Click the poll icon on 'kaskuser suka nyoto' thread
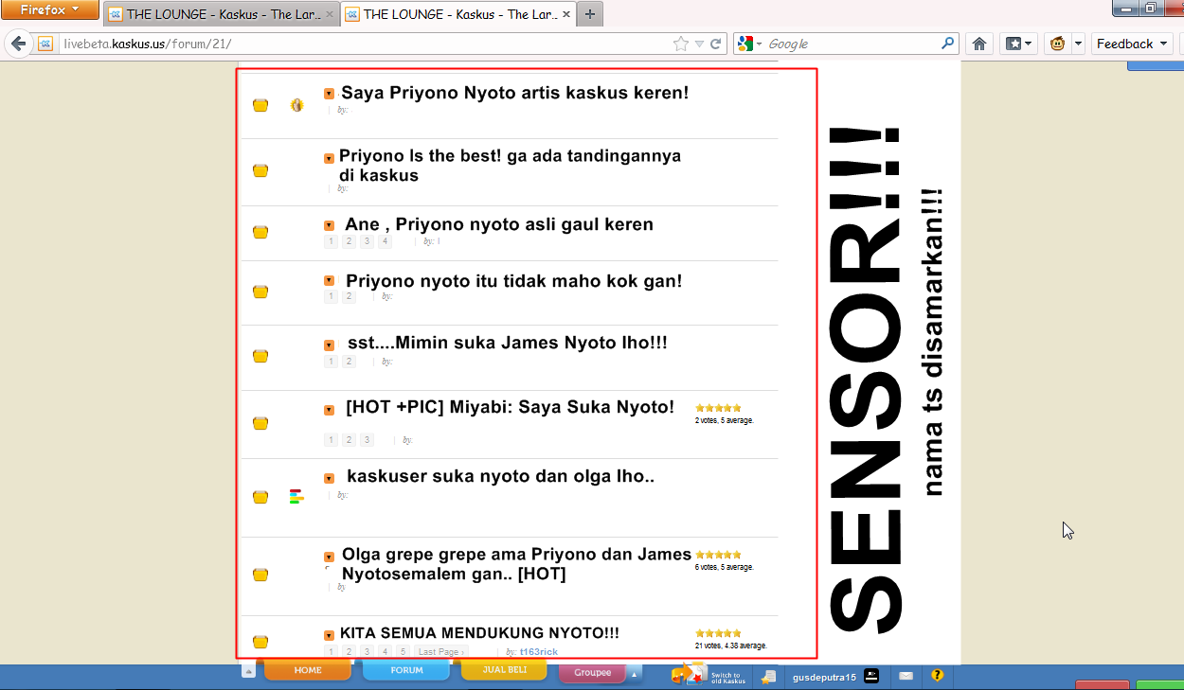Image resolution: width=1184 pixels, height=690 pixels. click(296, 497)
